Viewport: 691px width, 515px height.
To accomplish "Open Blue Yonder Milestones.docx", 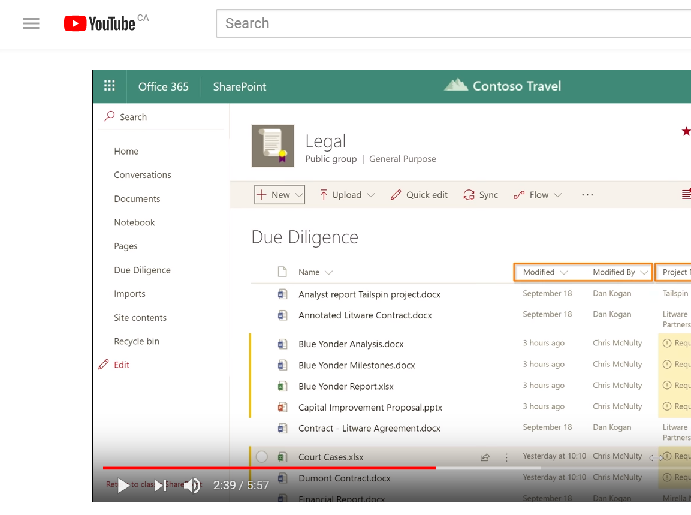I will pos(357,365).
